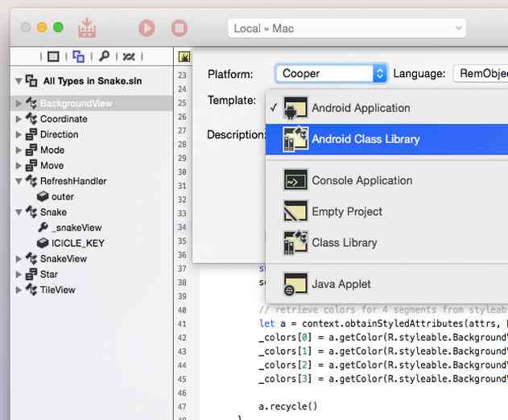Expand the Coordinate tree node
Viewport: 508px width, 420px height.
pyautogui.click(x=19, y=119)
